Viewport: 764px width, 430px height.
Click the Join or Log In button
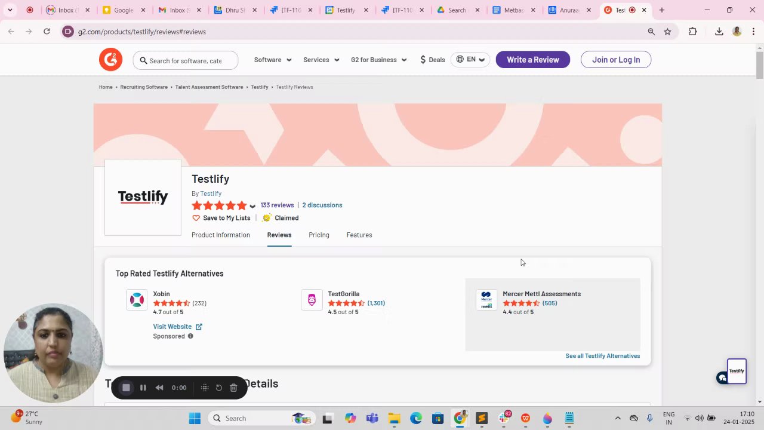(616, 59)
